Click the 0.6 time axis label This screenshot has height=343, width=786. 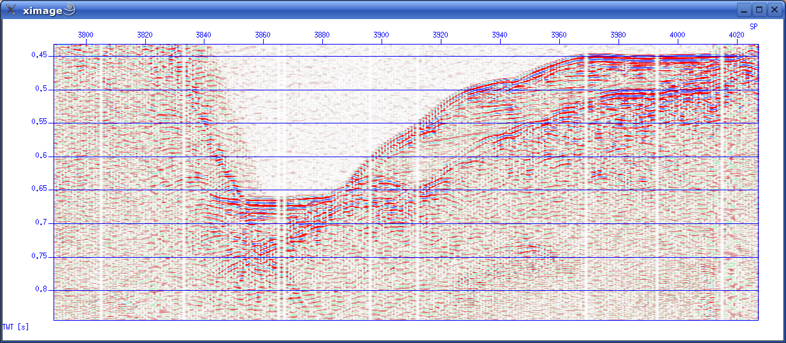43,156
